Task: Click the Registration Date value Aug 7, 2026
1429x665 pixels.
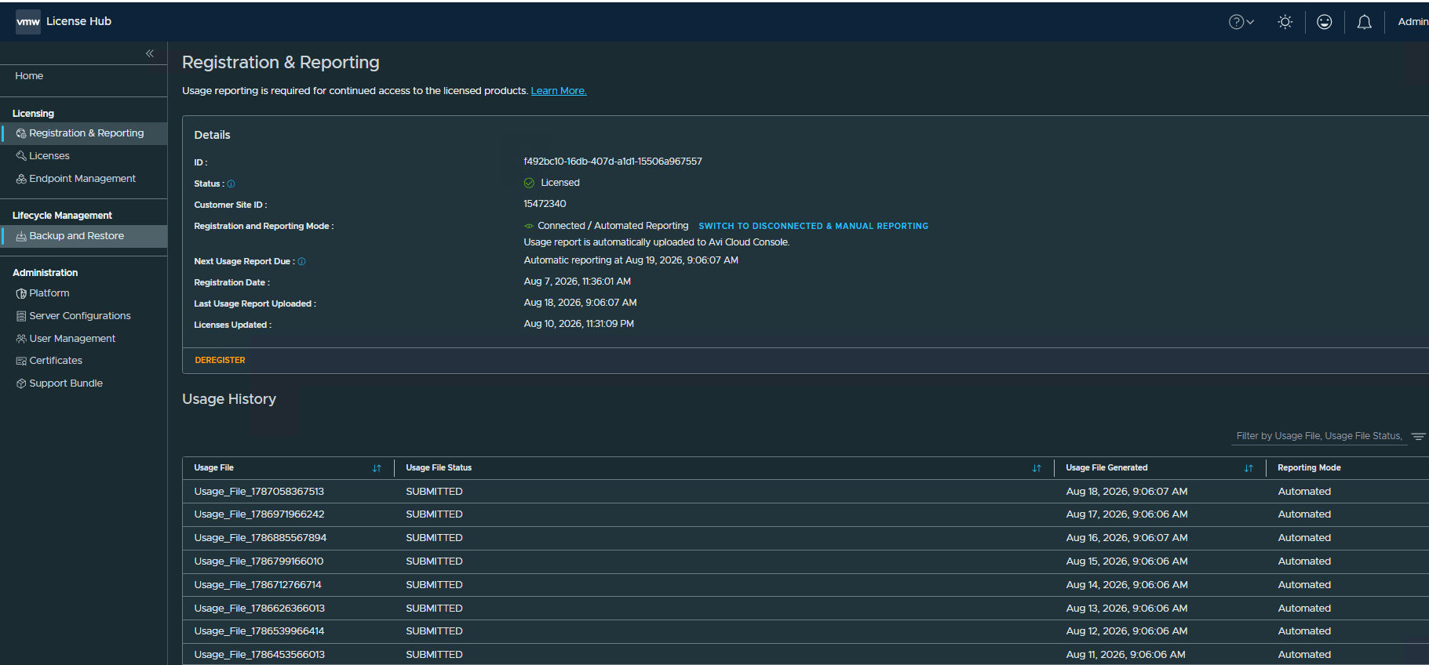Action: click(x=577, y=282)
